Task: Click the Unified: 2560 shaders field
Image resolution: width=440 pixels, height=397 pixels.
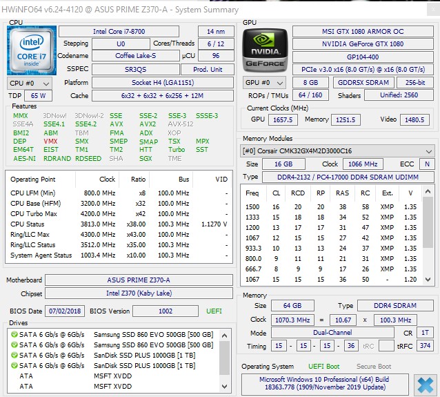Action: (399, 95)
